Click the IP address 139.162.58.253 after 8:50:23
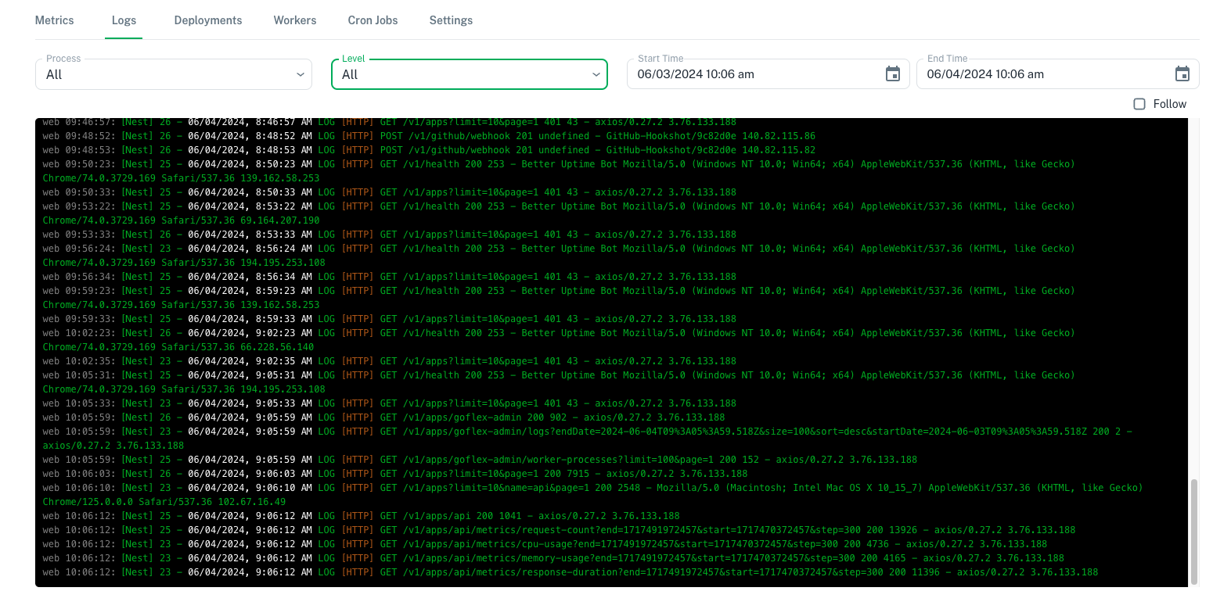 (x=280, y=178)
